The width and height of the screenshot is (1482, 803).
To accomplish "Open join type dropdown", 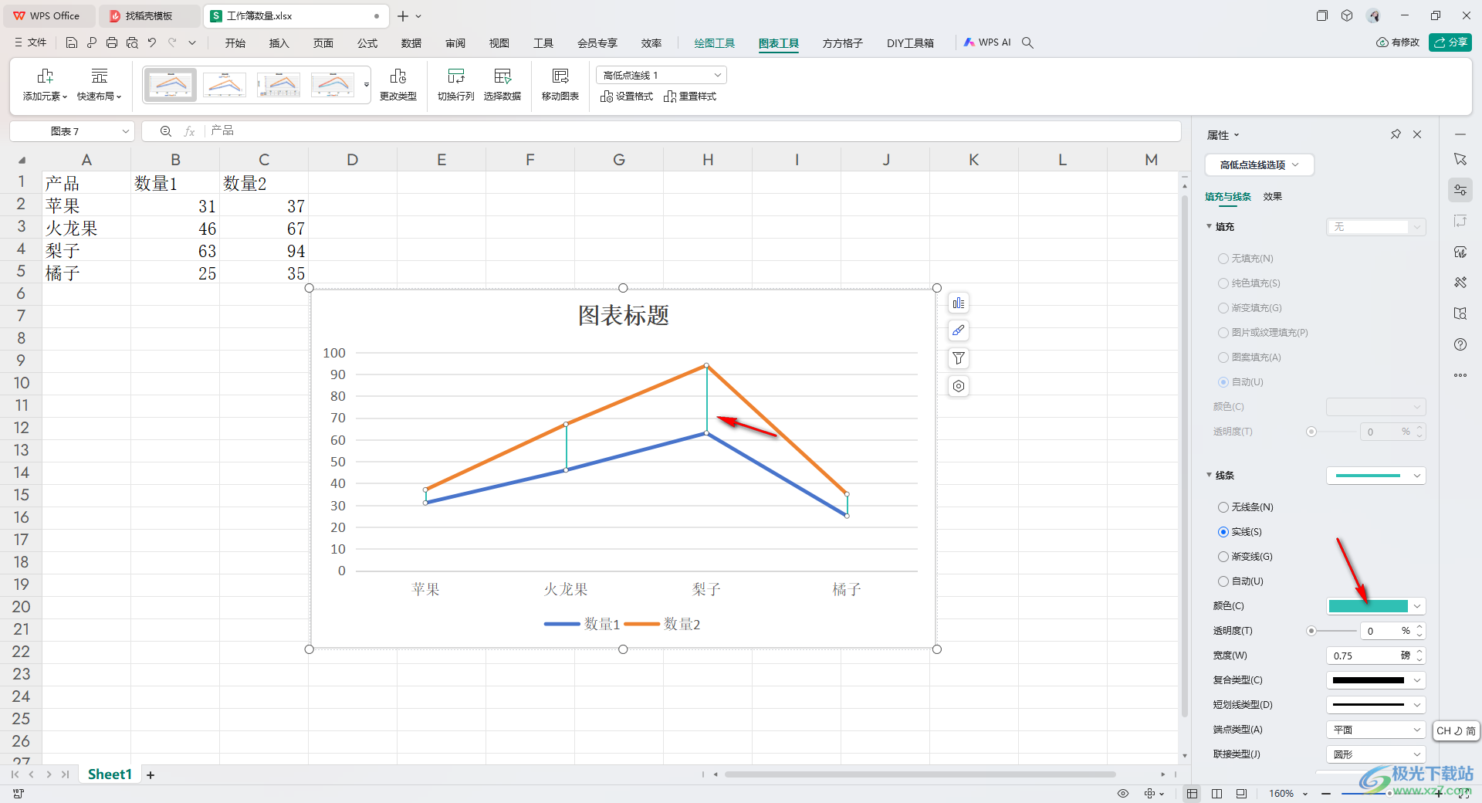I will point(1375,754).
